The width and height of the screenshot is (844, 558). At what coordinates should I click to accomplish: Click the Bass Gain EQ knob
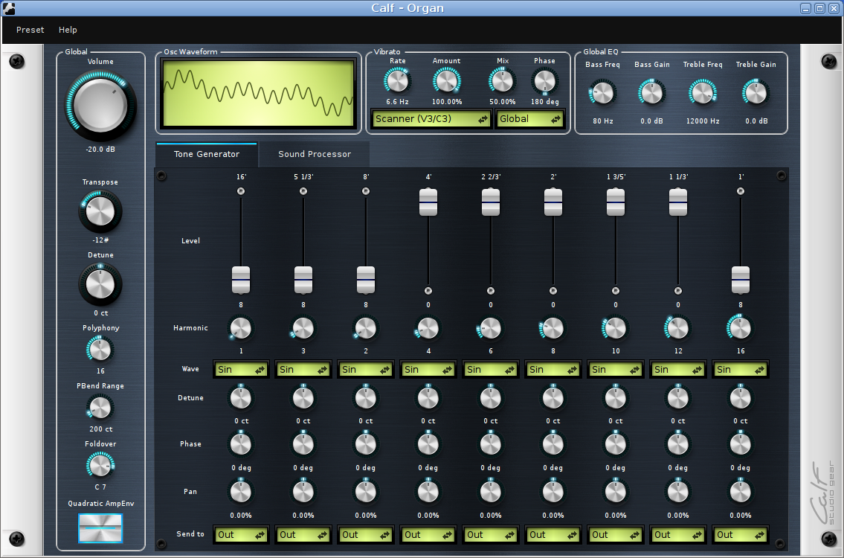[x=652, y=93]
